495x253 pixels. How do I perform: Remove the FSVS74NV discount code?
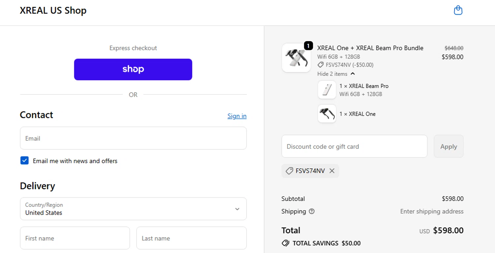click(x=332, y=171)
